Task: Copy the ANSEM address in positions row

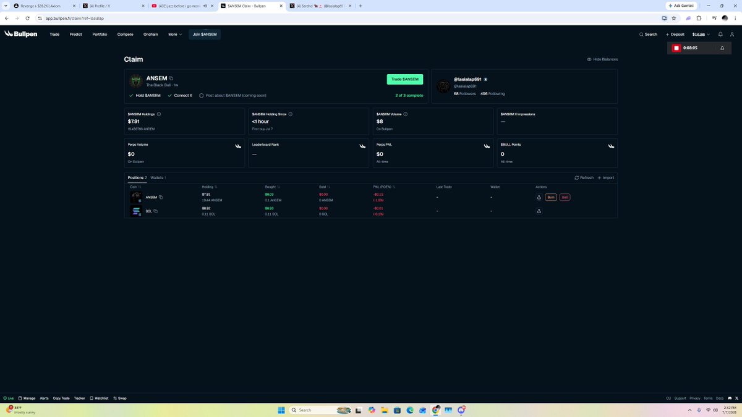Action: pos(161,197)
